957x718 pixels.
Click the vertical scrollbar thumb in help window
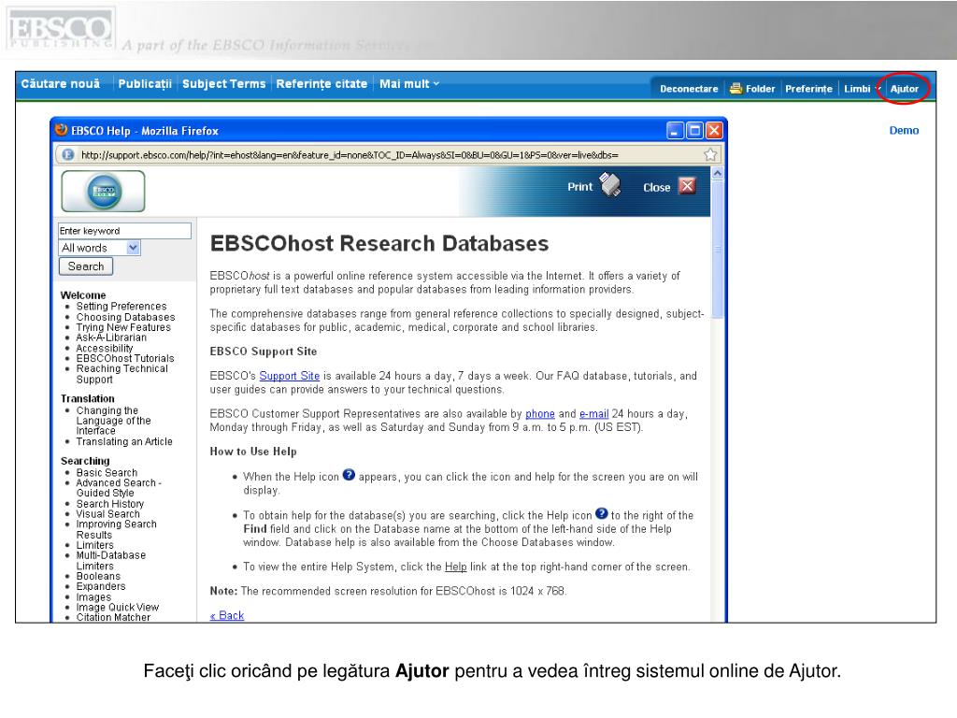tap(718, 249)
